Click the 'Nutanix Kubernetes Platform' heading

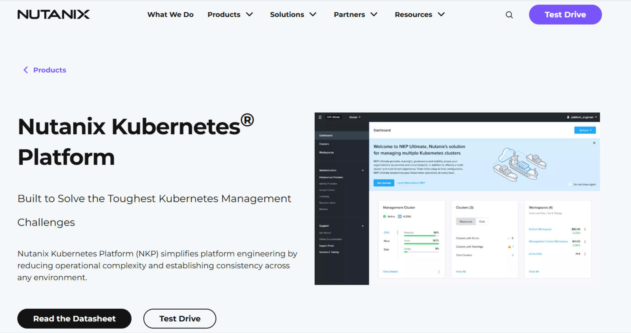(x=136, y=142)
